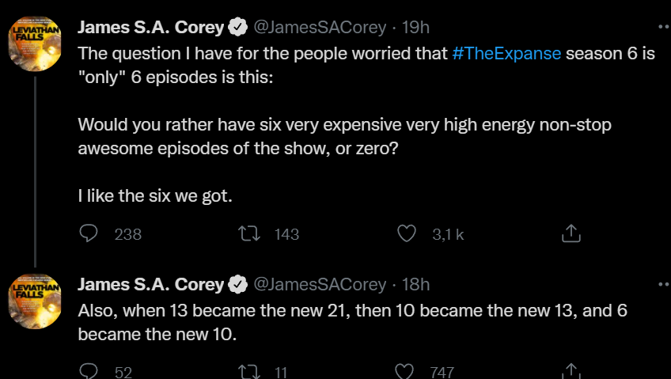
Task: Click the @JamesSACorey handle on second tweet
Action: 319,284
